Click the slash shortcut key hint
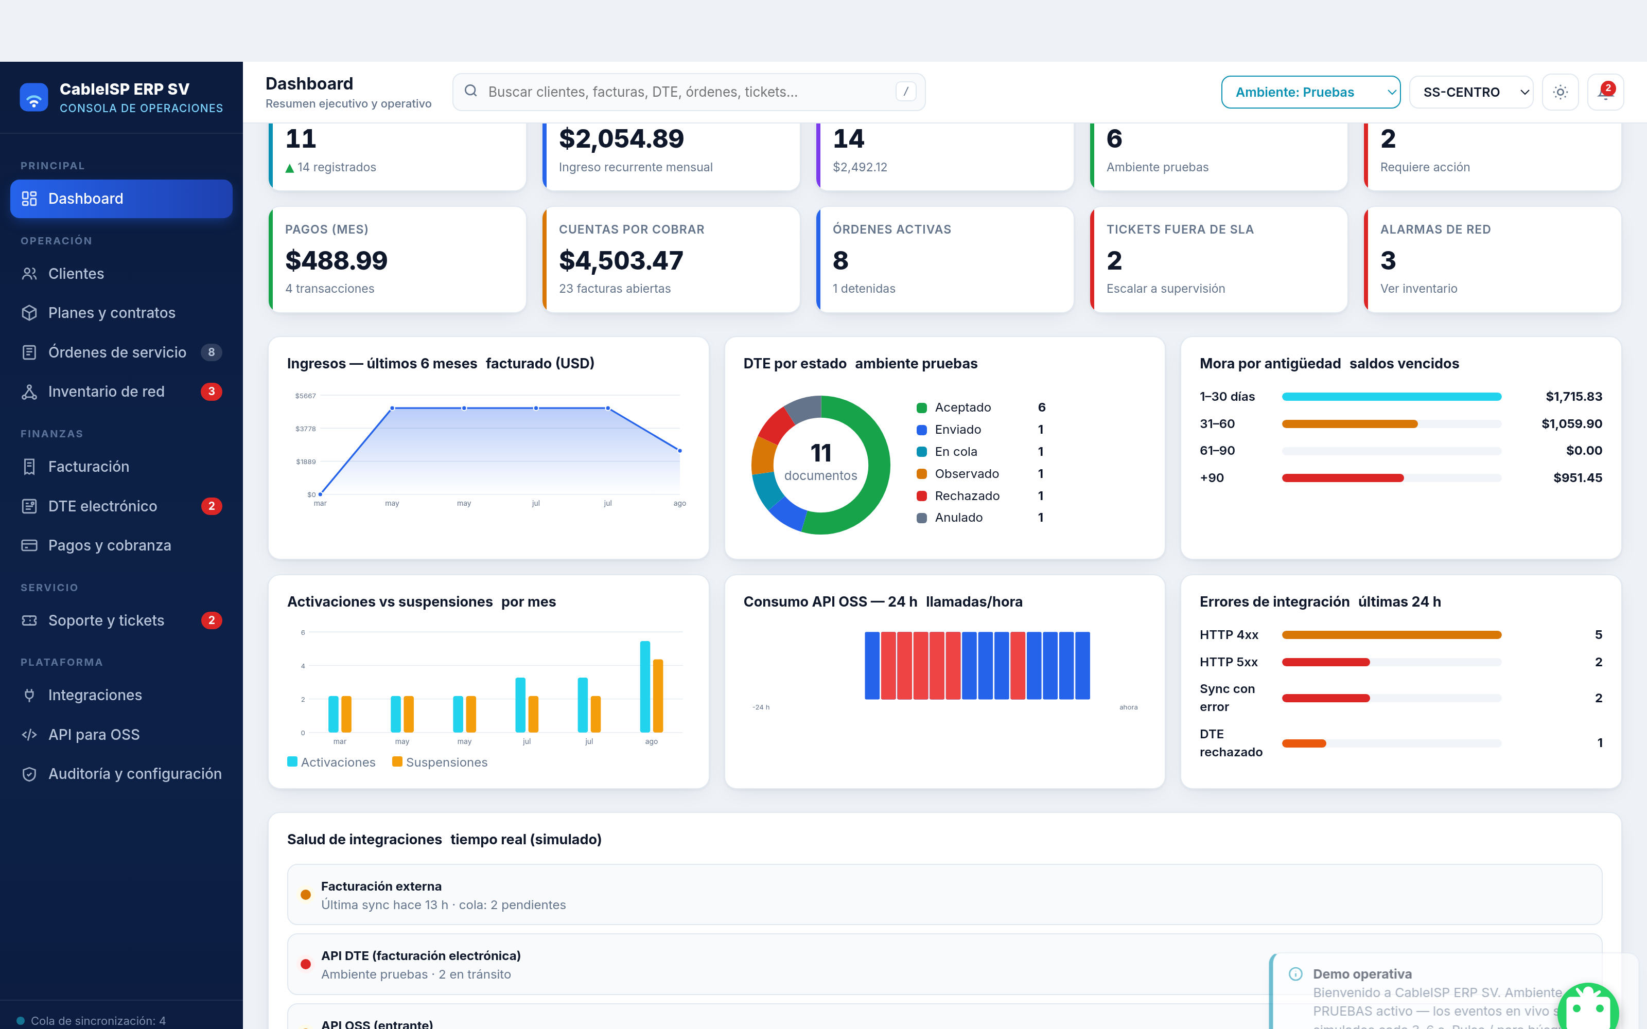 click(906, 92)
